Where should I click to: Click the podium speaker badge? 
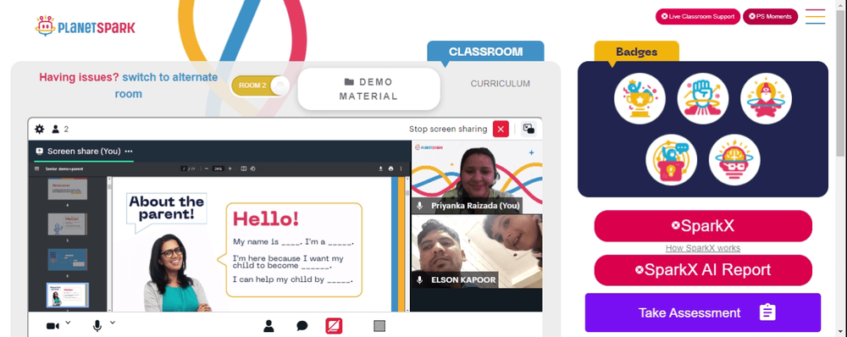672,160
